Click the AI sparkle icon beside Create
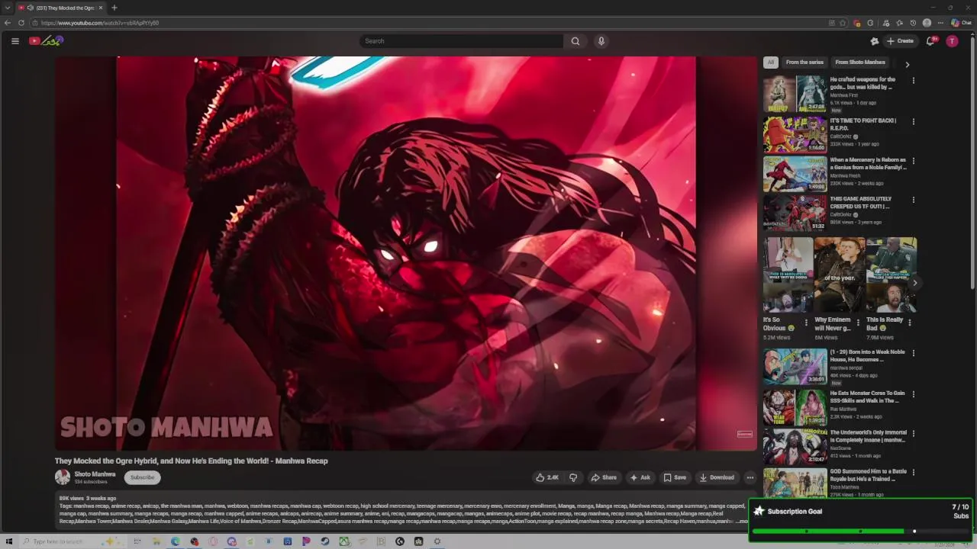The height and width of the screenshot is (549, 977). pyautogui.click(x=875, y=41)
